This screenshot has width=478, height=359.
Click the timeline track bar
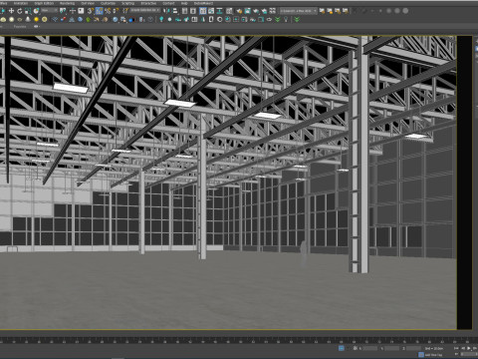(239, 340)
